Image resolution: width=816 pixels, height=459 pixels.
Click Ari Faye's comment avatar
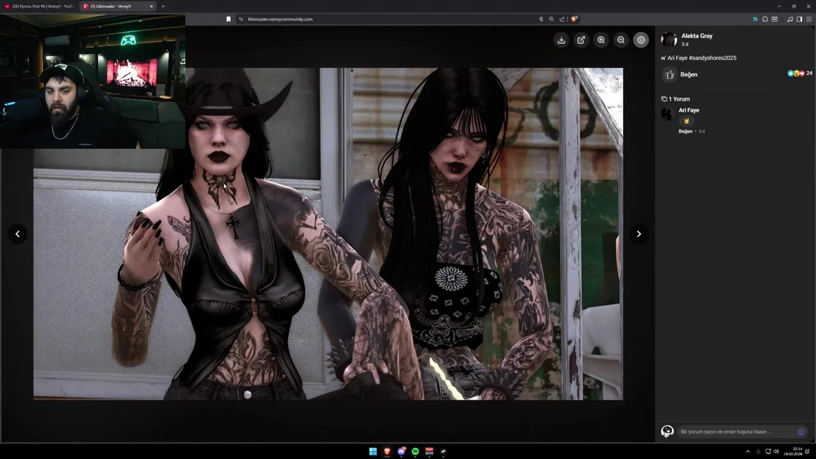click(667, 114)
